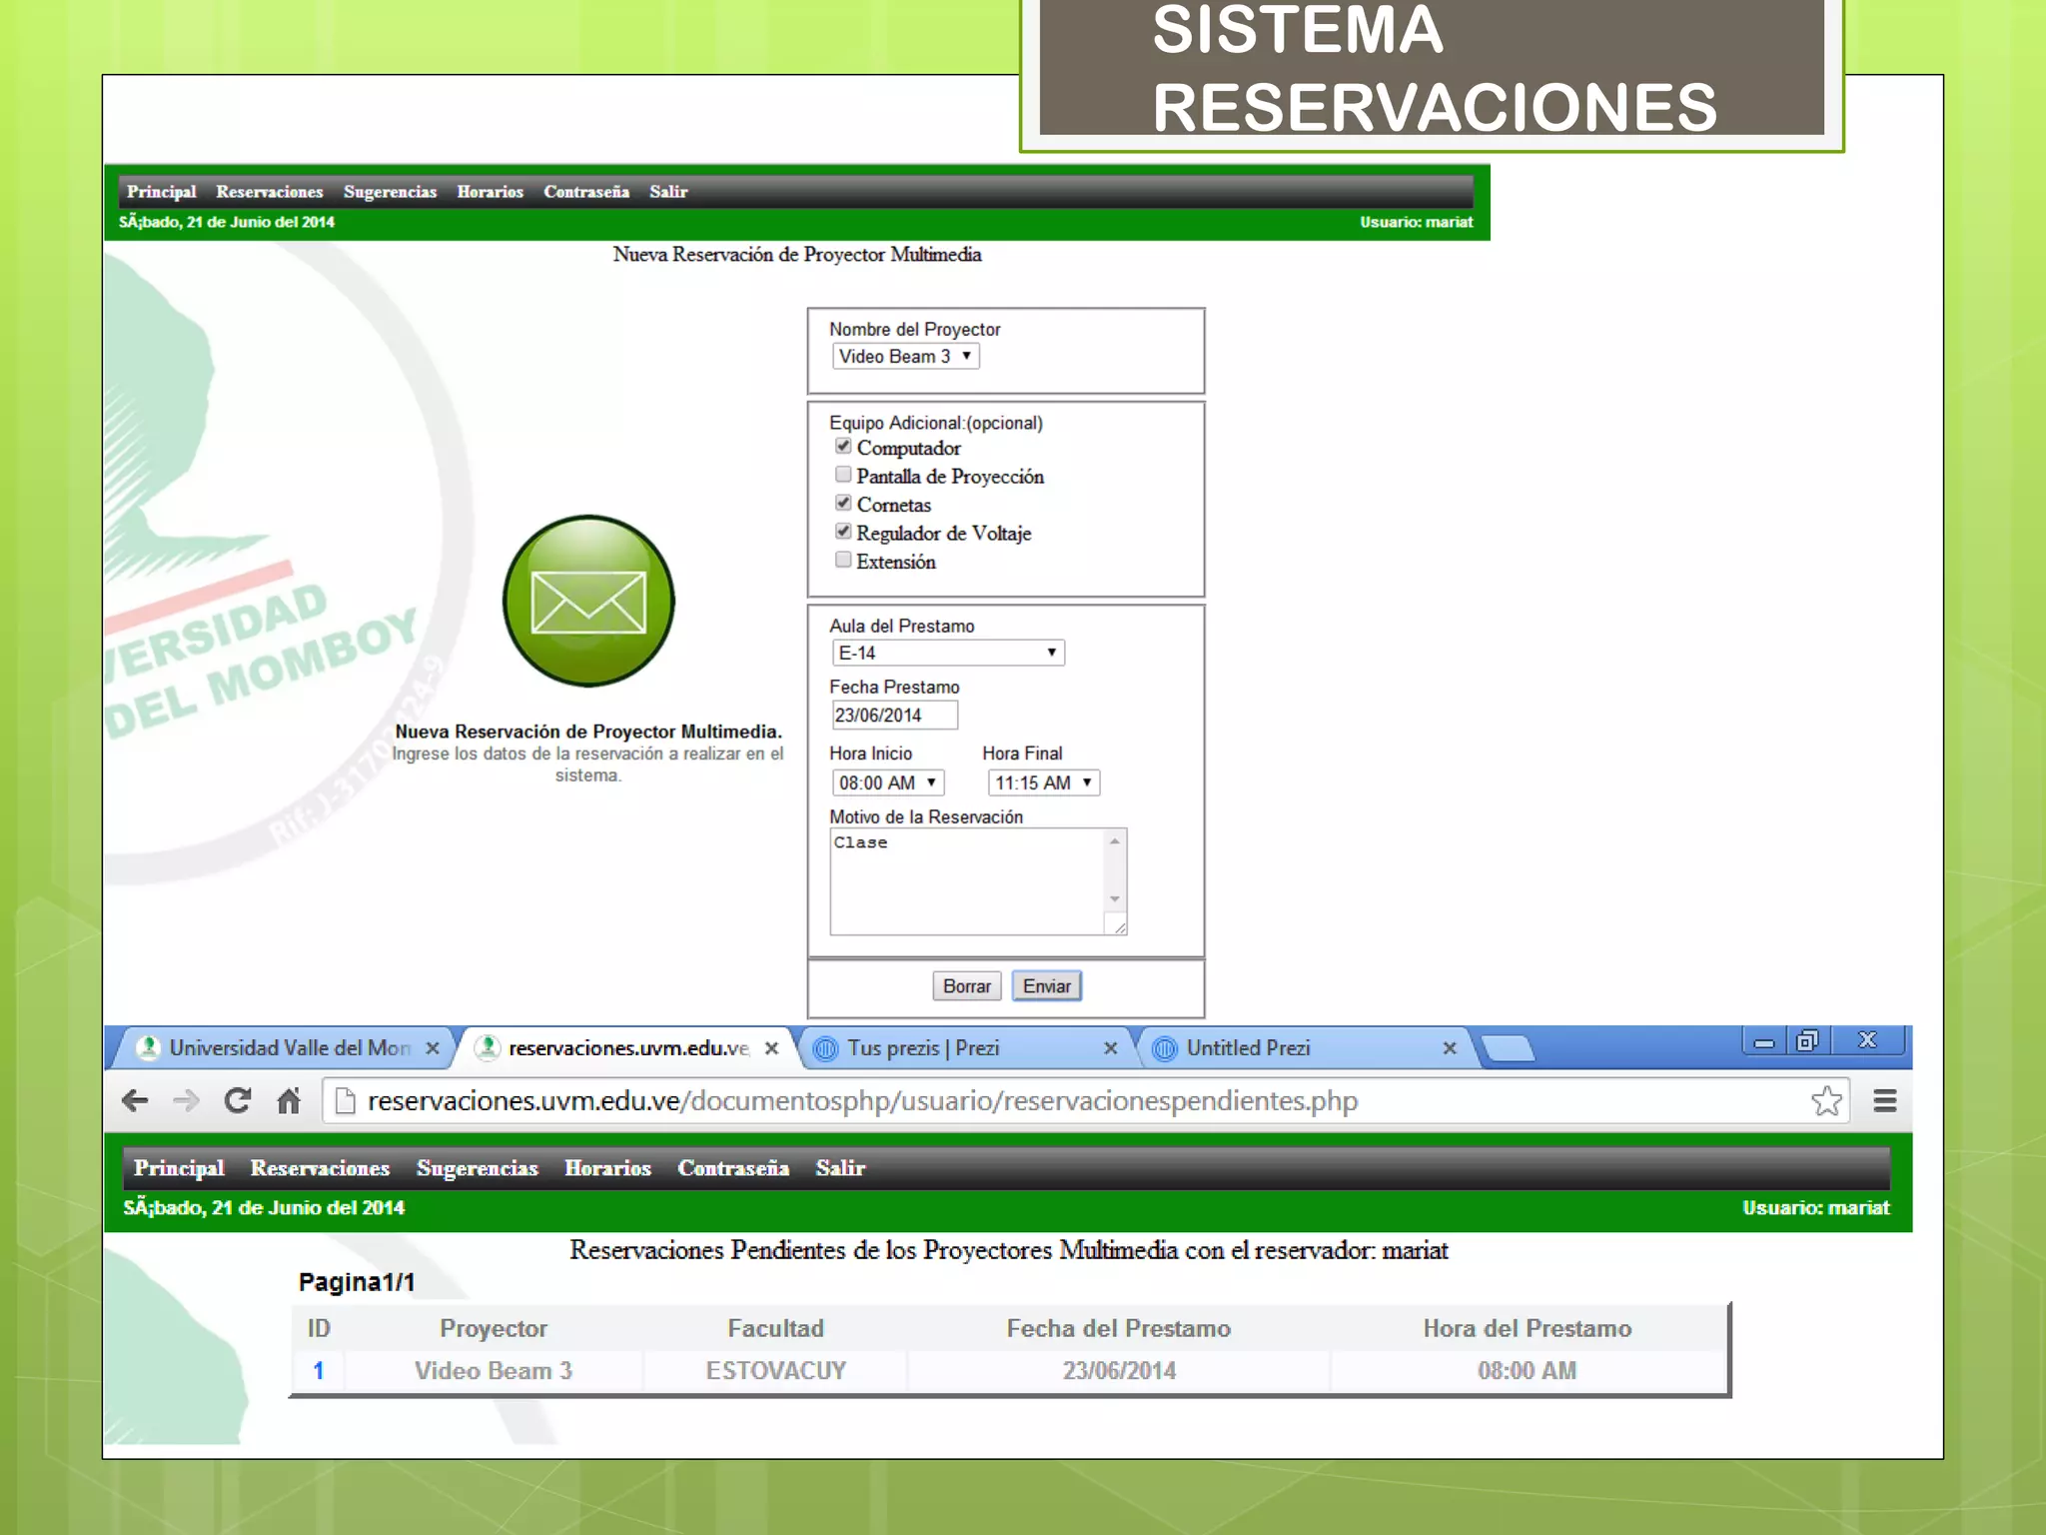Check the Extensión checkbox

click(x=843, y=560)
